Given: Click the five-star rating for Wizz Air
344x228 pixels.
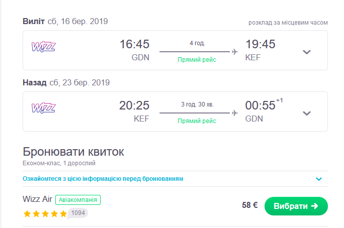Looking at the screenshot, I should 45,214.
